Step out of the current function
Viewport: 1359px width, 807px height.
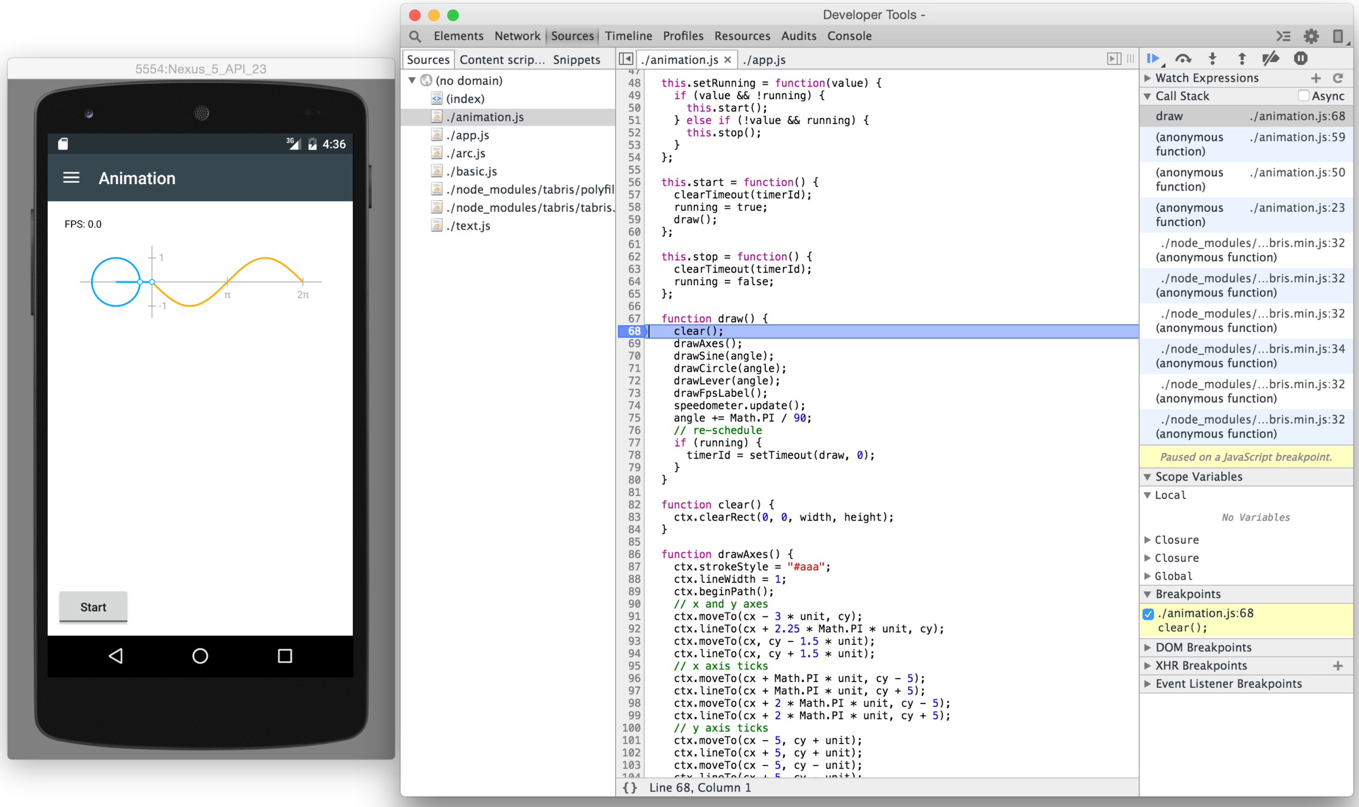1241,59
